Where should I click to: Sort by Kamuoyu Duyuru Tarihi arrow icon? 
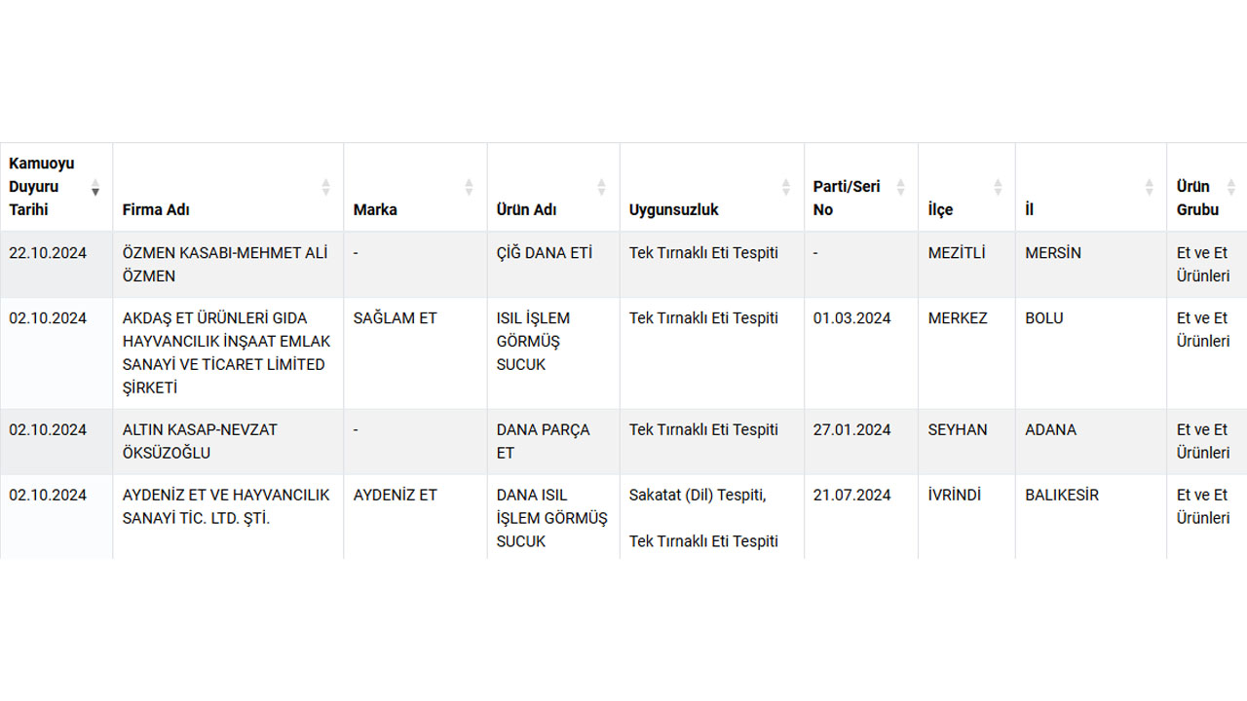pyautogui.click(x=95, y=187)
